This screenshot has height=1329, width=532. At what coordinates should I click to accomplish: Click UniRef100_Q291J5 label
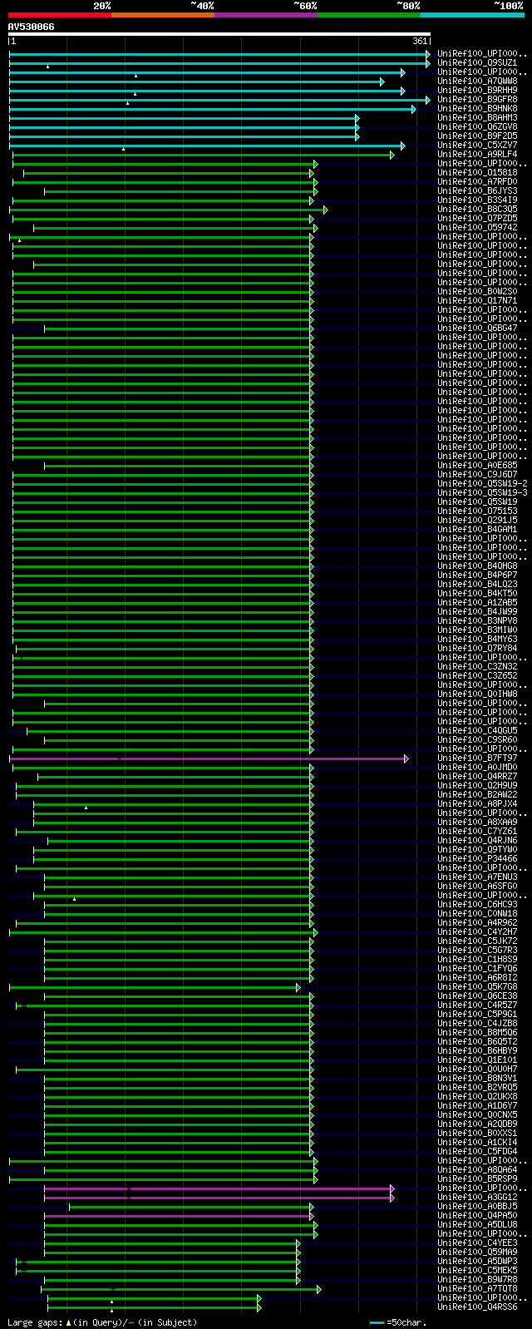[477, 520]
